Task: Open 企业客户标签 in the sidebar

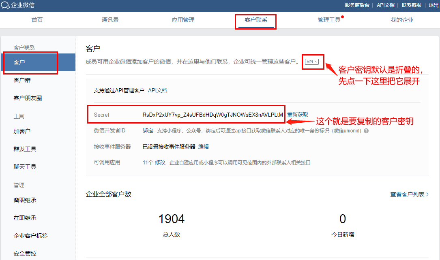Action: (x=30, y=236)
